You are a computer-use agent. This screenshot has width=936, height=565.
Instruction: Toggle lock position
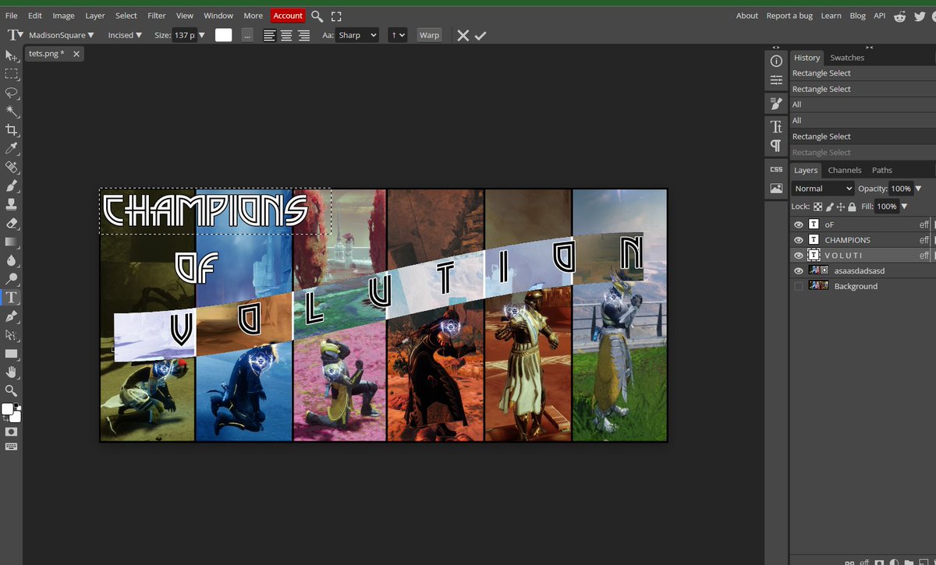tap(841, 207)
